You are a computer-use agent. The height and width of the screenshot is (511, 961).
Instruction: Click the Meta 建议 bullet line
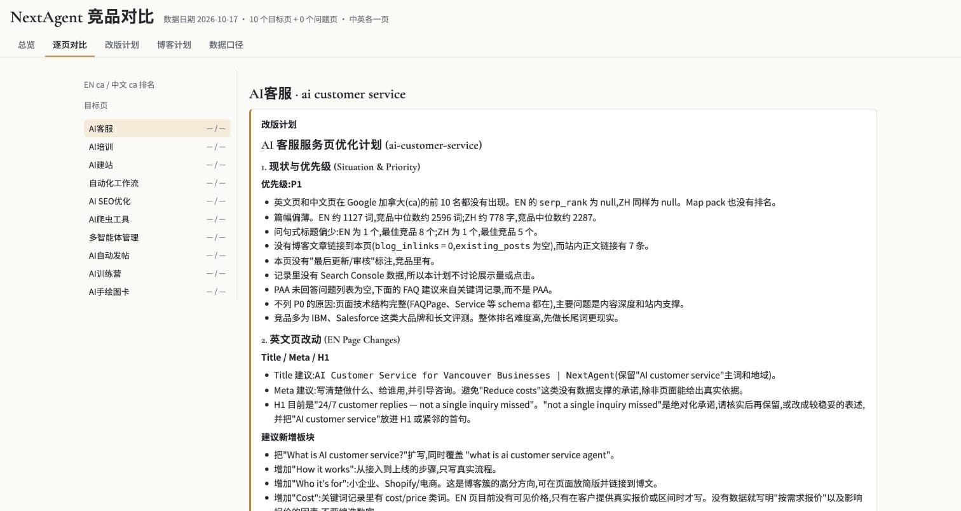[x=509, y=390]
